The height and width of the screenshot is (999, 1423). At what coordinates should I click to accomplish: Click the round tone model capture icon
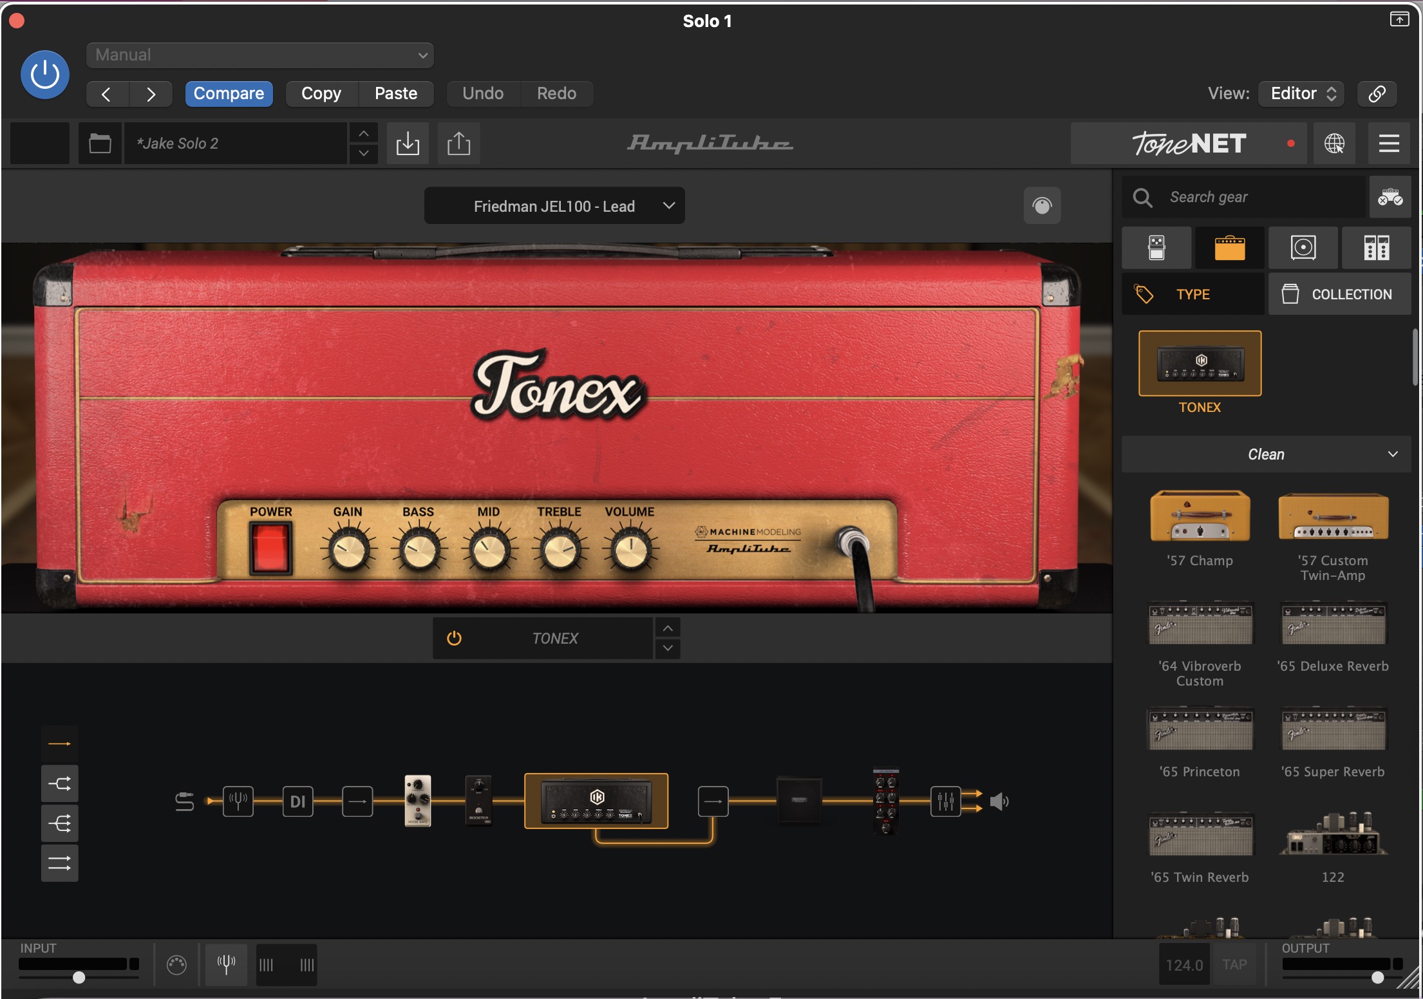(1042, 206)
